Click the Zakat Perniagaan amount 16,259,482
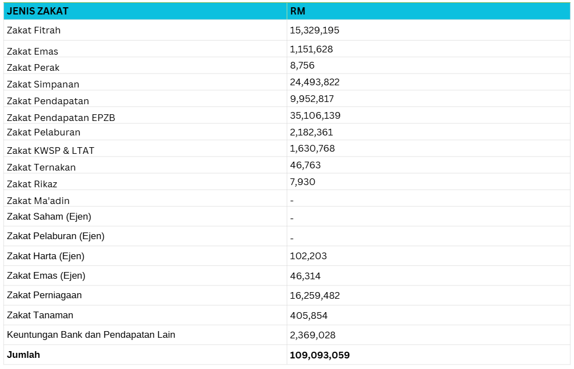 tap(315, 295)
